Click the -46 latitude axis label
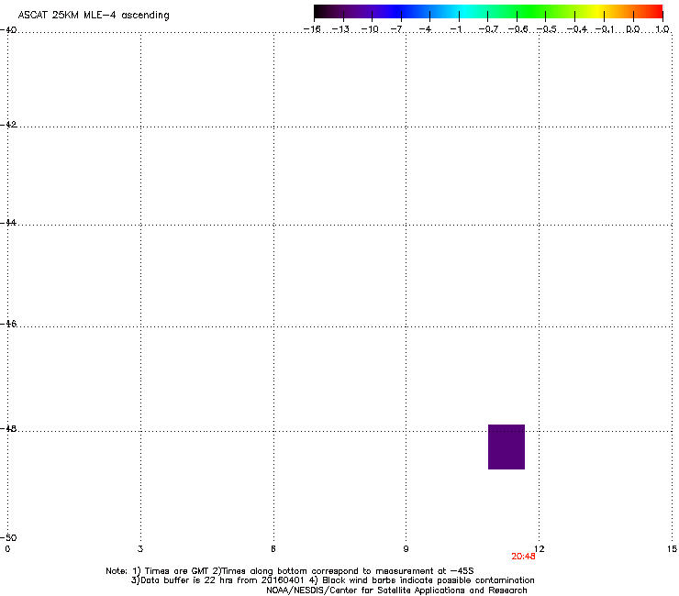This screenshot has height=596, width=679. click(8, 324)
